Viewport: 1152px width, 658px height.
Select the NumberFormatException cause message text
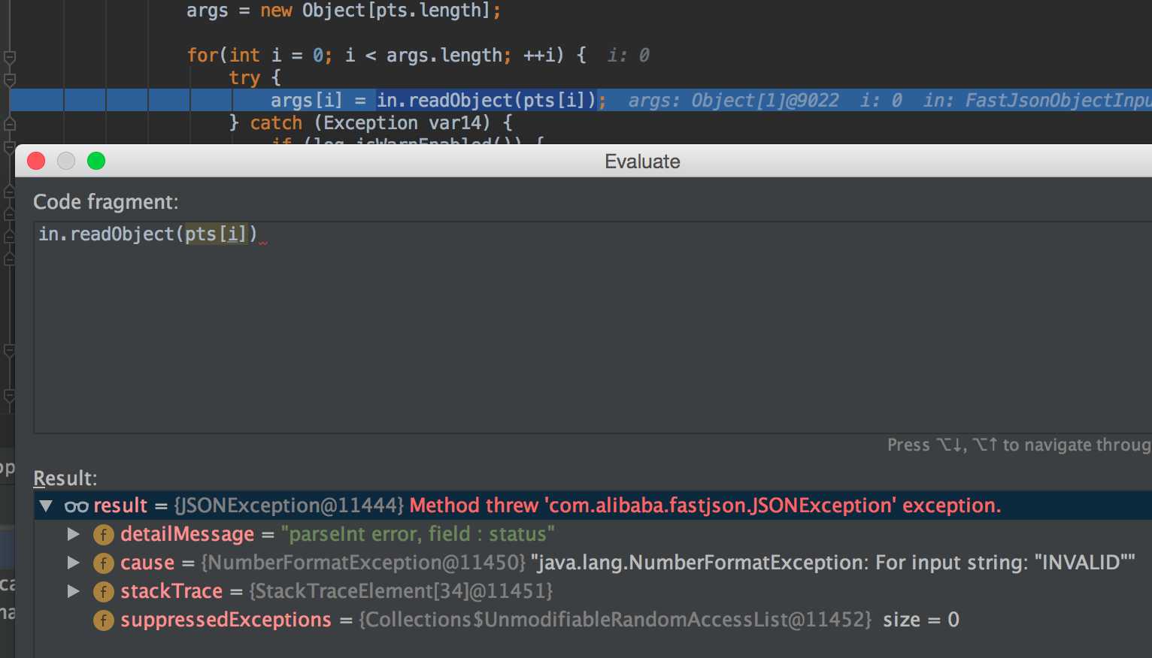click(x=832, y=563)
